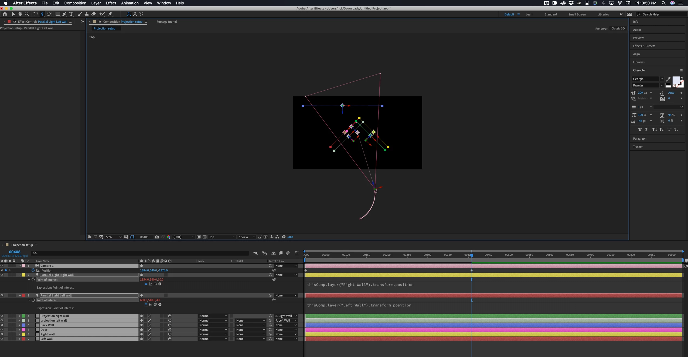
Task: Select the Eraser tool
Action: click(x=94, y=14)
